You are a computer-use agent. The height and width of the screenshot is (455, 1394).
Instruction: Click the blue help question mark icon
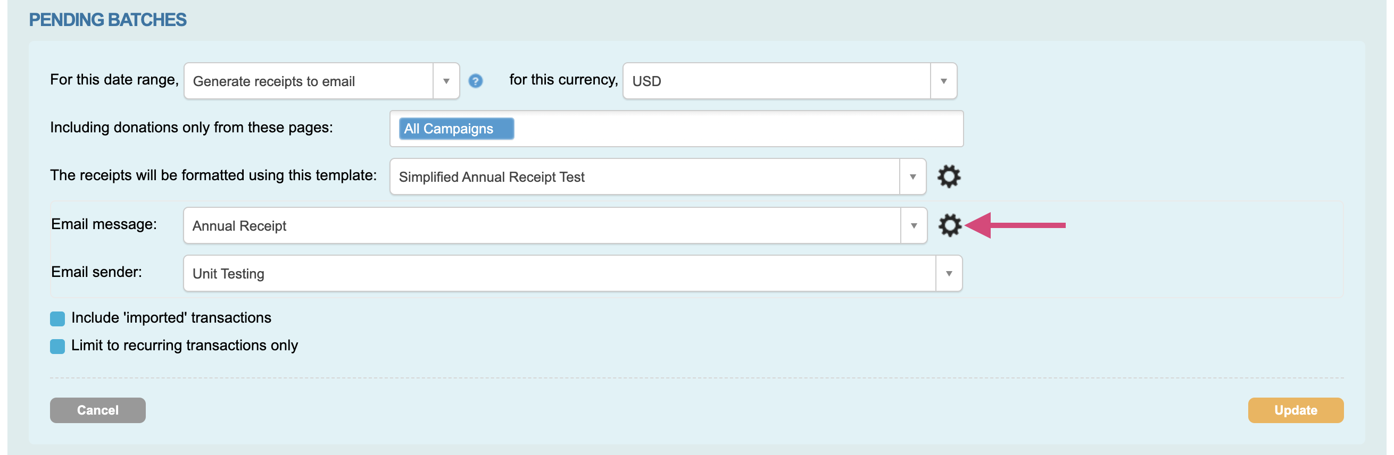[x=475, y=81]
